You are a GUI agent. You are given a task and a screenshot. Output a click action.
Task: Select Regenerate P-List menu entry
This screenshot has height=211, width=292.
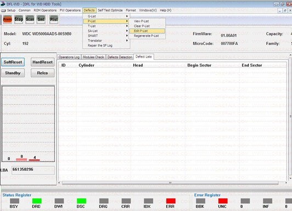click(x=147, y=36)
